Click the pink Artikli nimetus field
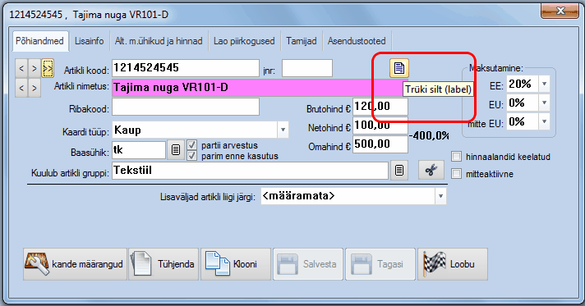Image resolution: width=585 pixels, height=306 pixels. pos(257,88)
